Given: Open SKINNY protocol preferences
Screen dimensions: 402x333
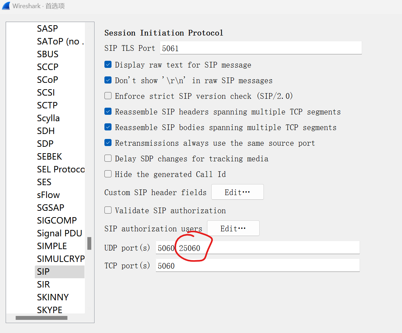Looking at the screenshot, I should pyautogui.click(x=53, y=297).
